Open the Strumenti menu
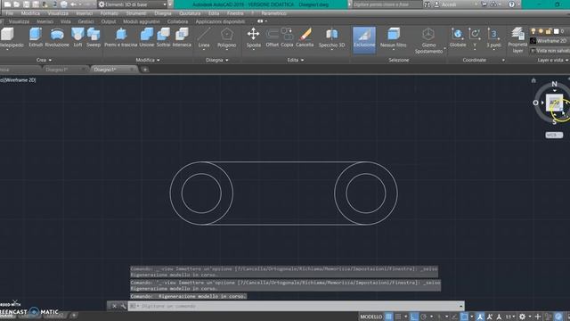 coord(136,13)
